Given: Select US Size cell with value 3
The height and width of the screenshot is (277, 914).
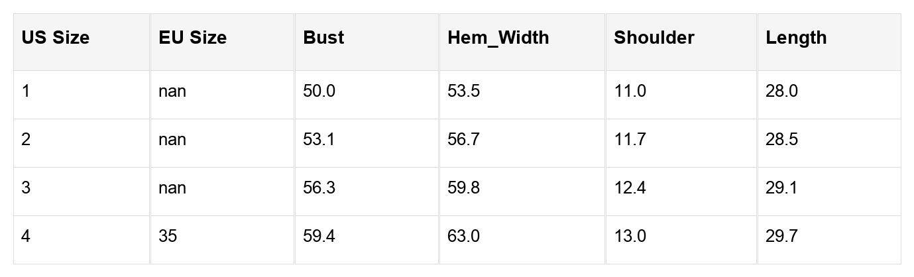Looking at the screenshot, I should (82, 192).
